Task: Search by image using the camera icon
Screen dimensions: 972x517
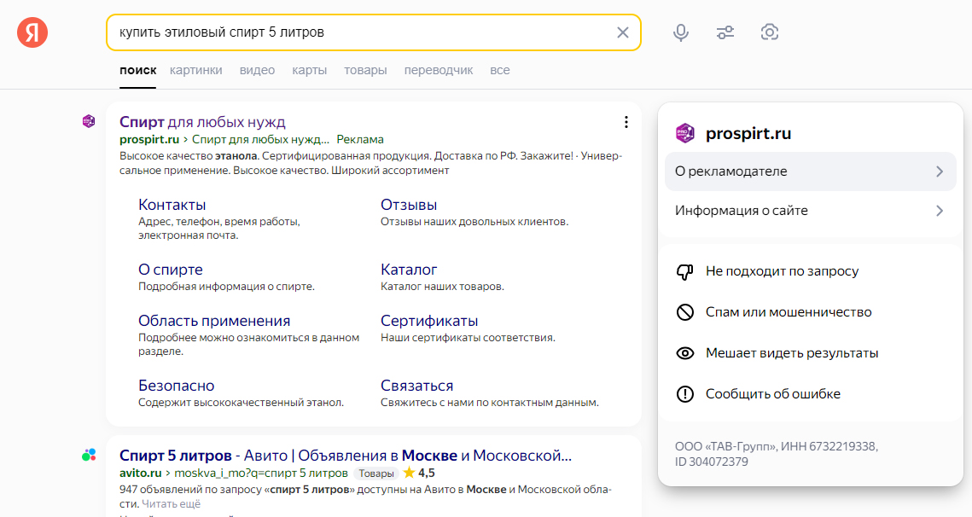Action: coord(769,32)
